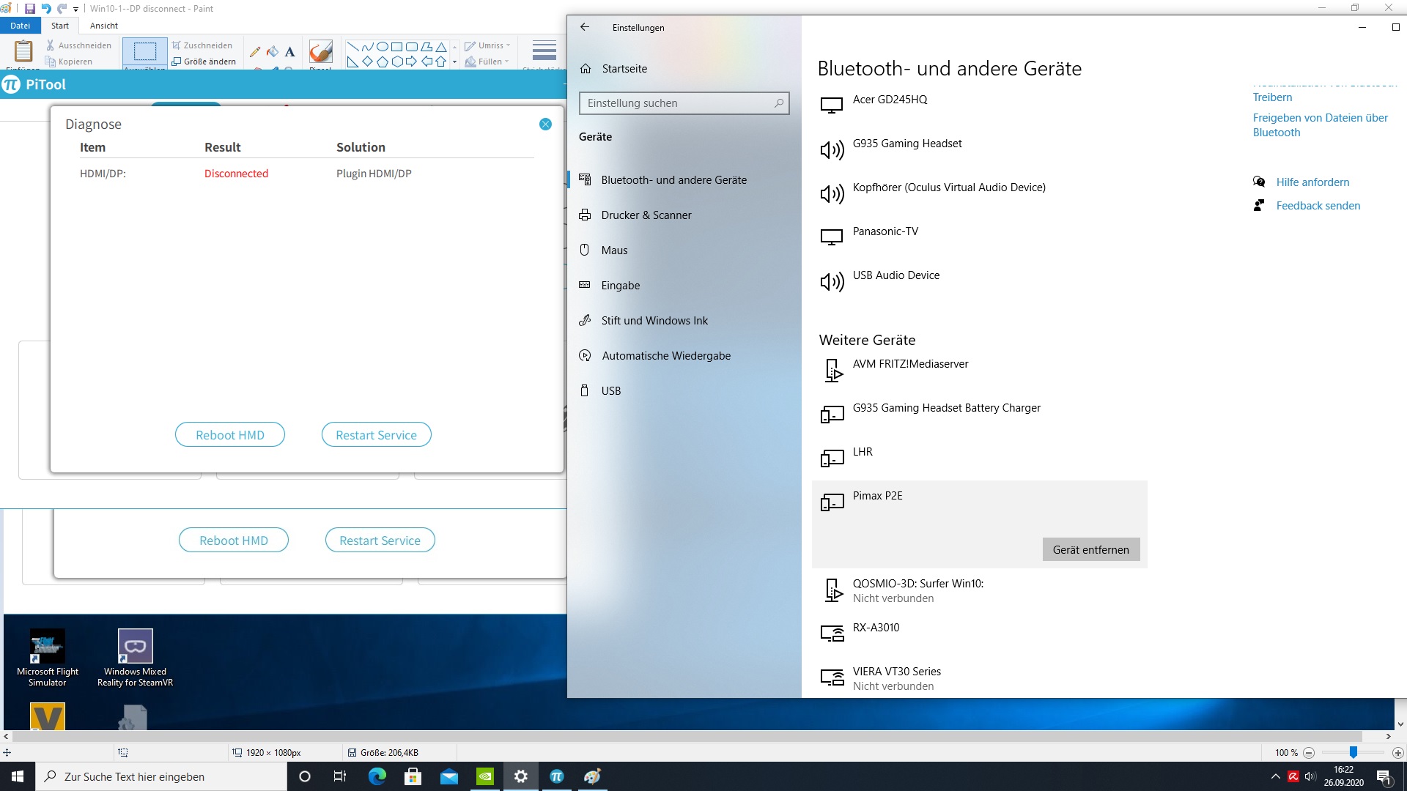Select the Pencil tool in Paint
Viewport: 1407px width, 791px height.
(255, 51)
